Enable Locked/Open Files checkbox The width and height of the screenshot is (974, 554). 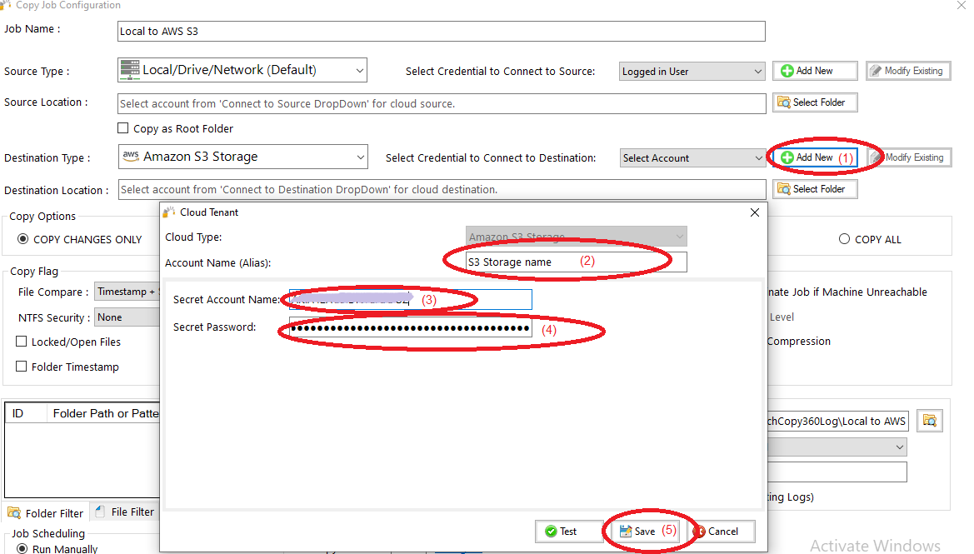(x=21, y=341)
